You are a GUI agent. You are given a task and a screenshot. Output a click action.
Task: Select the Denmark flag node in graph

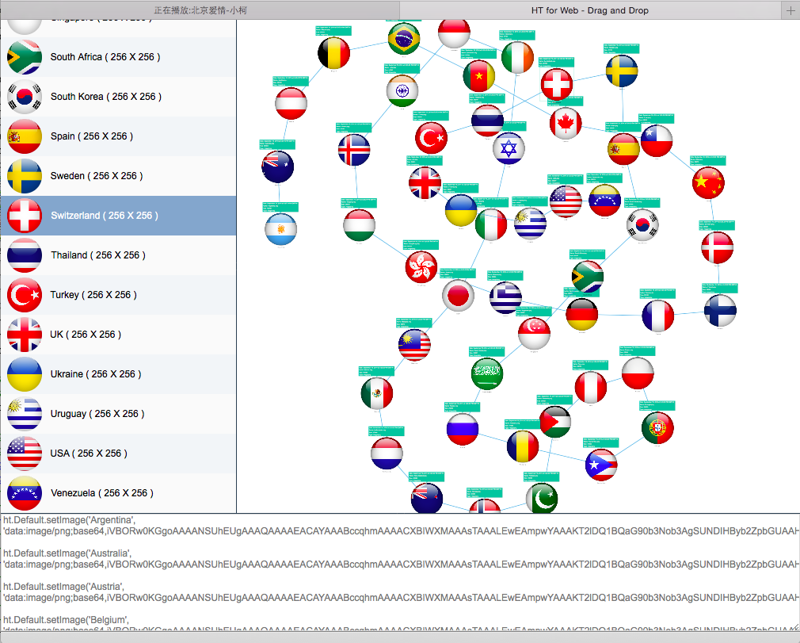717,247
